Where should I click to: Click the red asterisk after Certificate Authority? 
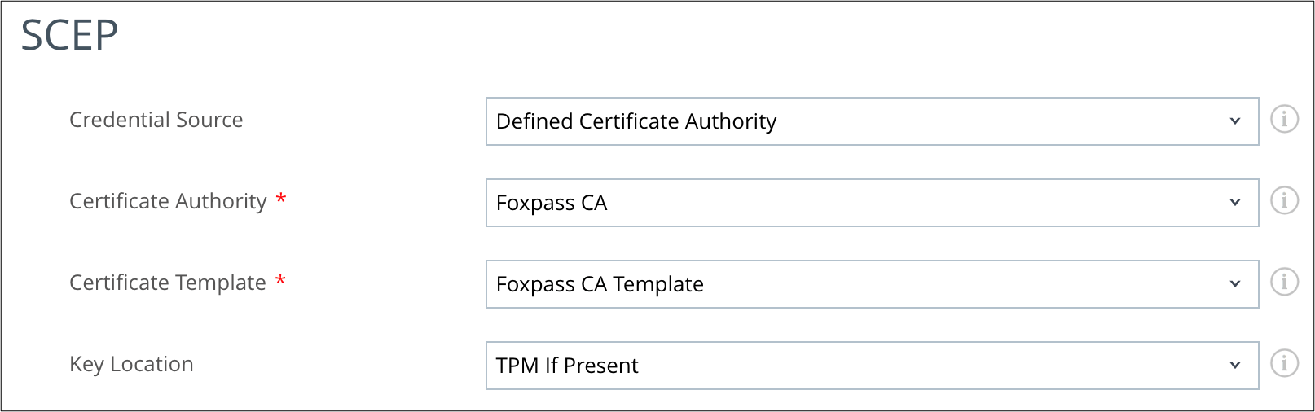point(281,199)
